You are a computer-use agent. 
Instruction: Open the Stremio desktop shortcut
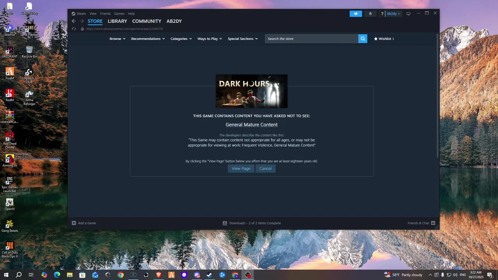click(x=10, y=30)
